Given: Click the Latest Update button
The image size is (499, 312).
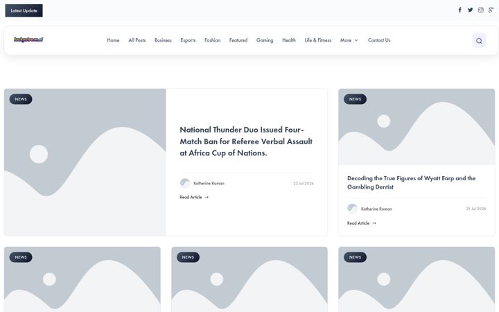Looking at the screenshot, I should click(x=24, y=10).
